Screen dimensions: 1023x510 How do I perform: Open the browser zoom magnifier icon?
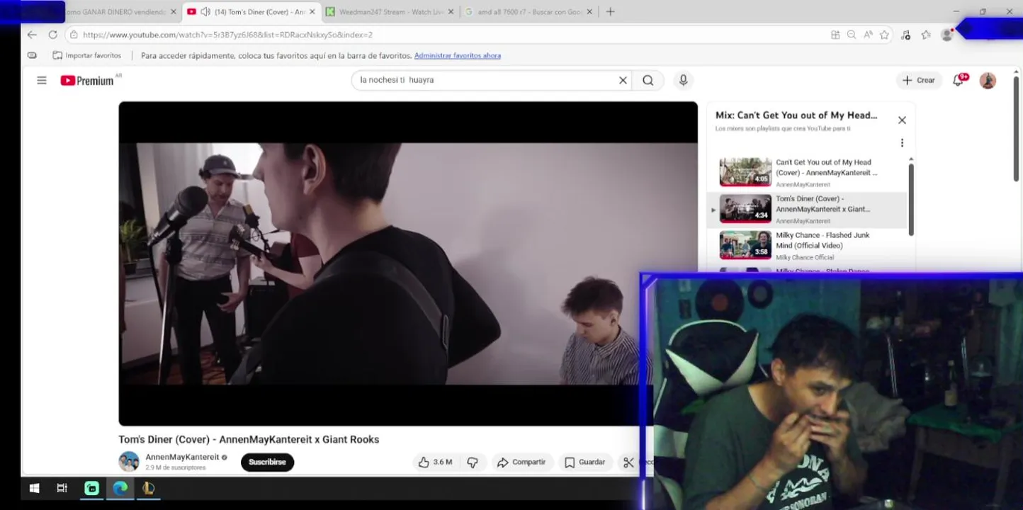point(852,35)
